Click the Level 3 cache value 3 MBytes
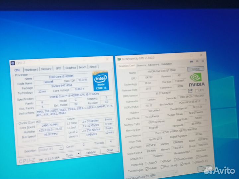Screen dimensions: 239x179 pos(91,135)
